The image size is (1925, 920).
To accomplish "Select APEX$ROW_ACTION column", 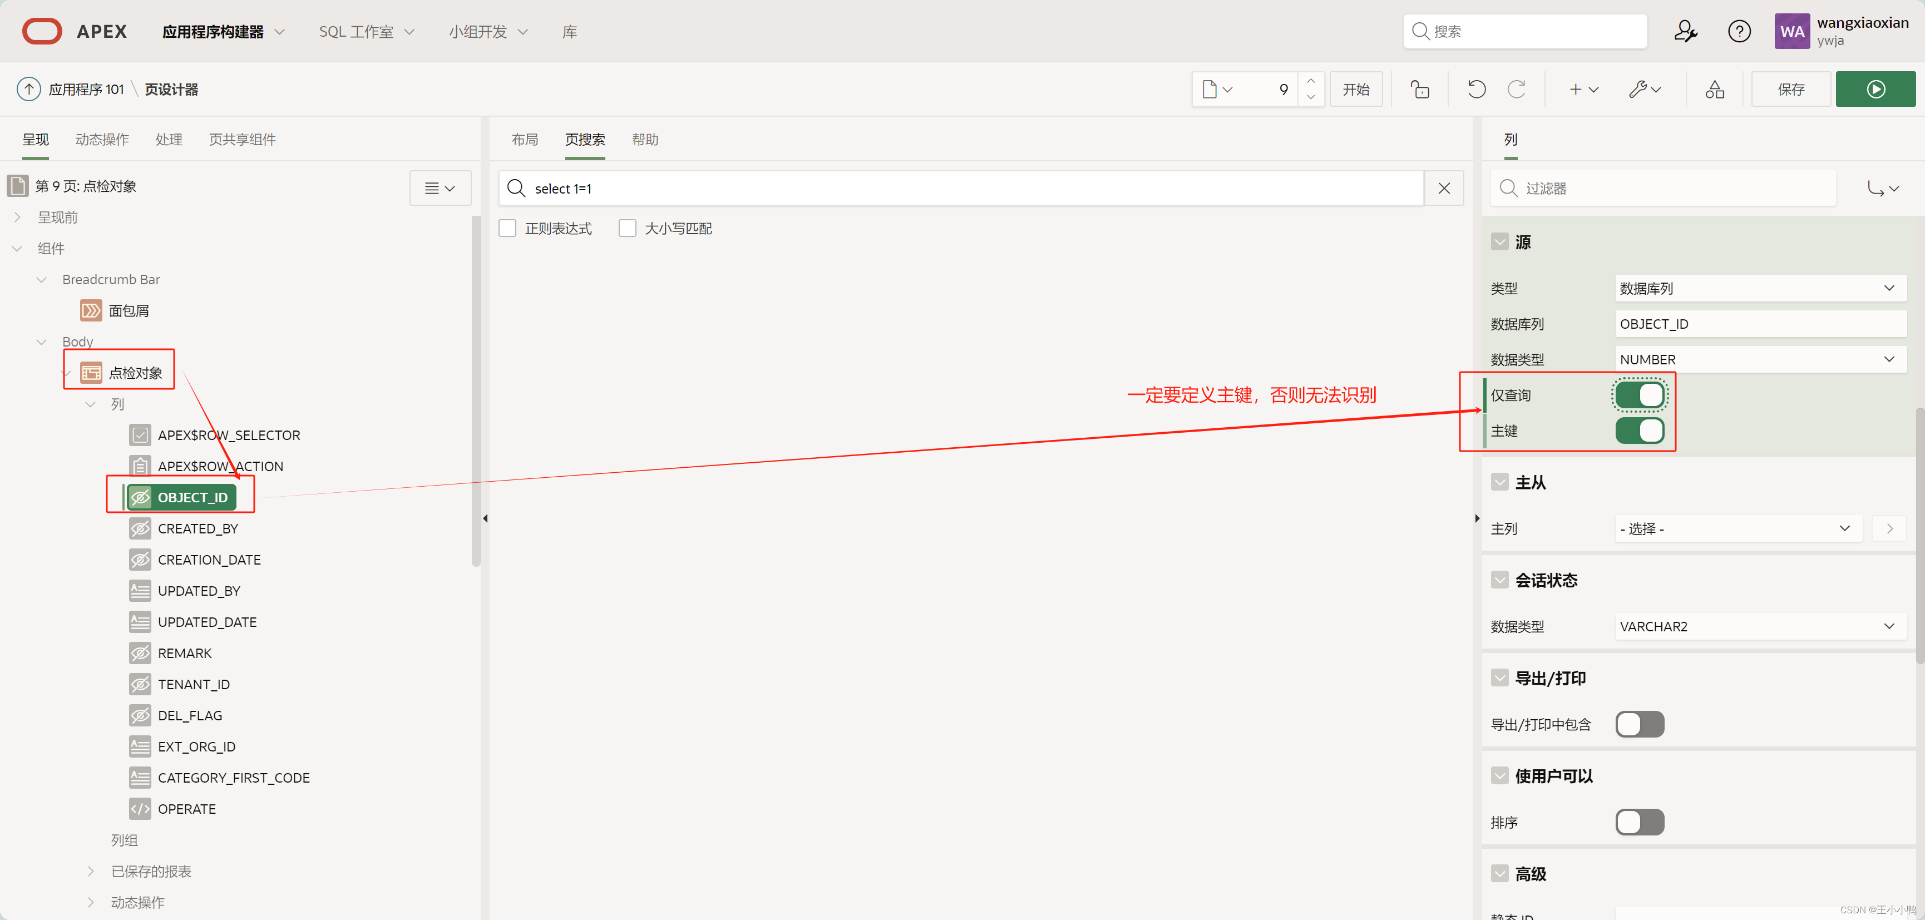I will point(220,466).
